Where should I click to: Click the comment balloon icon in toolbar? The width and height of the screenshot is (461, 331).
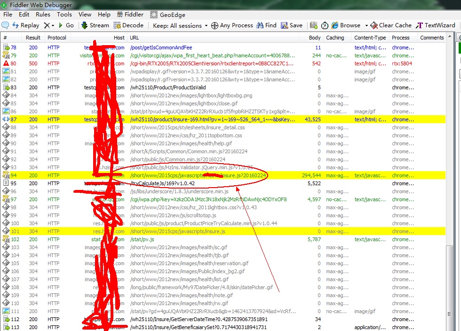click(x=5, y=25)
